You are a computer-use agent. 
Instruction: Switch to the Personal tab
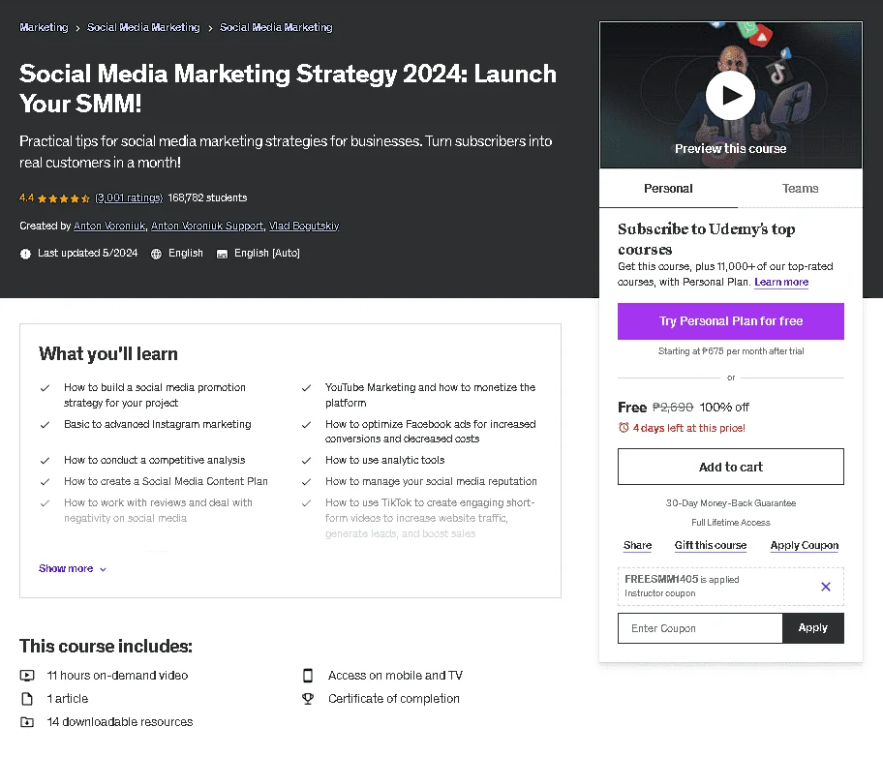(668, 188)
